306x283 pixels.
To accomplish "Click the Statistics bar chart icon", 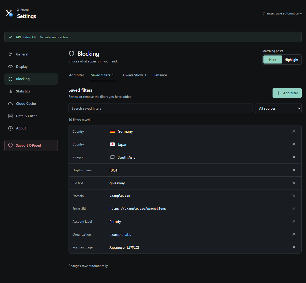I will (10, 91).
